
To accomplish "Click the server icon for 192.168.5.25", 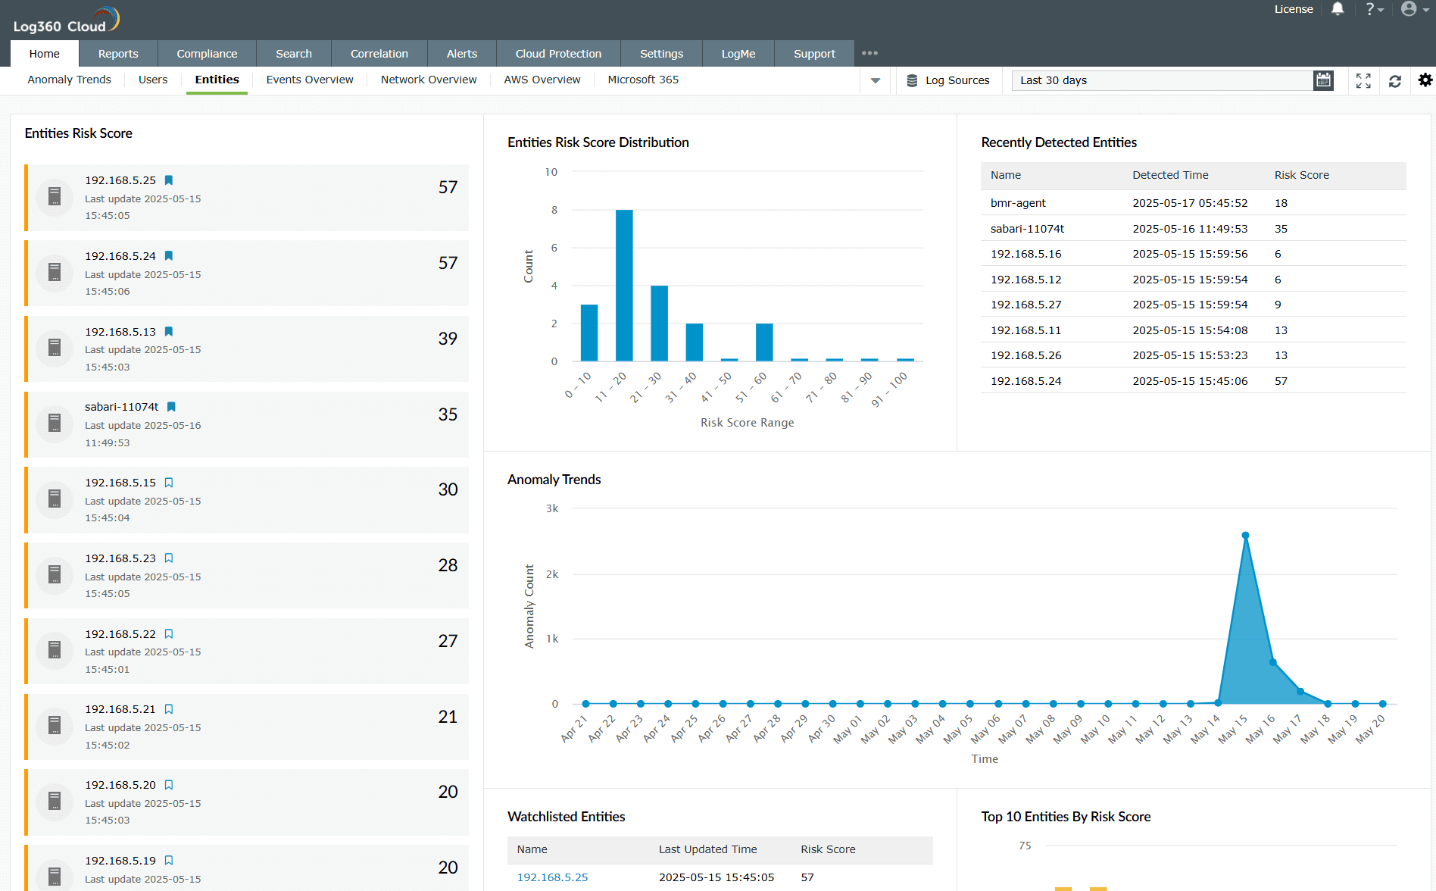I will [55, 197].
